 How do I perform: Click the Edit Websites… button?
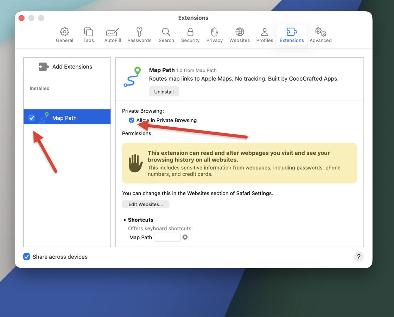(x=146, y=204)
